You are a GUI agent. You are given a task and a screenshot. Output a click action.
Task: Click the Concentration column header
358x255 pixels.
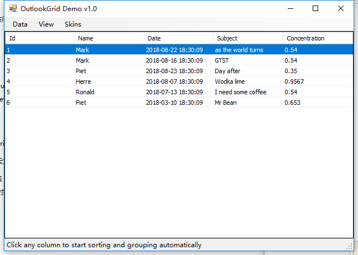(318, 38)
